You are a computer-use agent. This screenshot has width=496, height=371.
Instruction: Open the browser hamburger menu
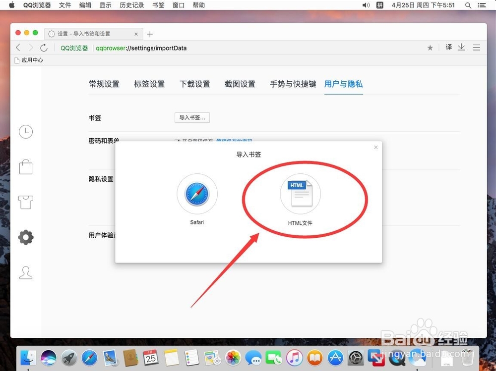477,48
